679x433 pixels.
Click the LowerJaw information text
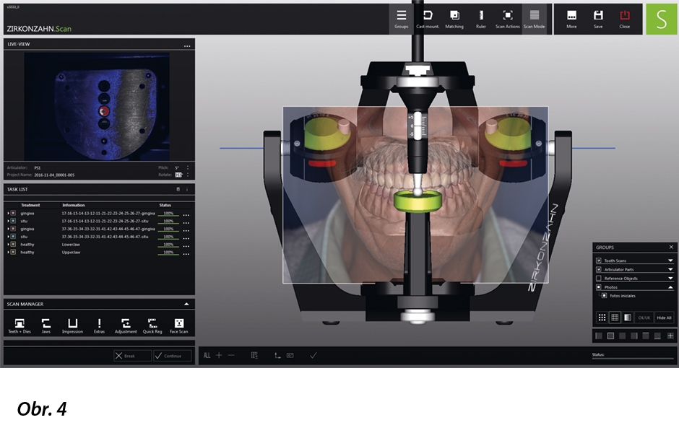click(x=71, y=245)
